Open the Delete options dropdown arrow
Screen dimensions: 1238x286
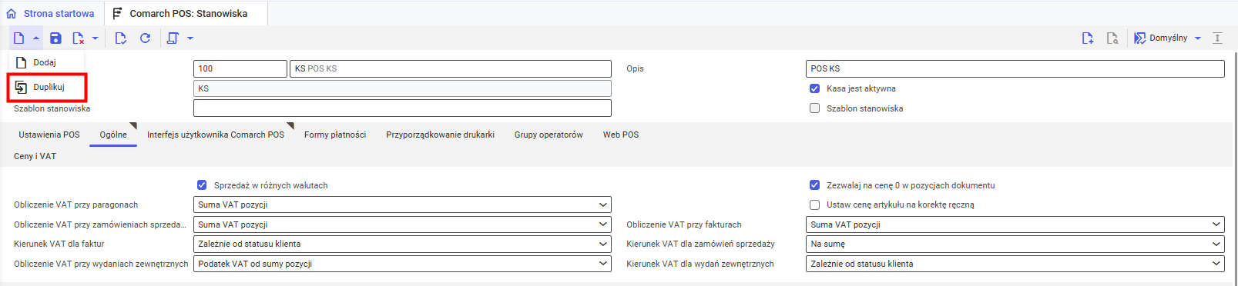(96, 38)
